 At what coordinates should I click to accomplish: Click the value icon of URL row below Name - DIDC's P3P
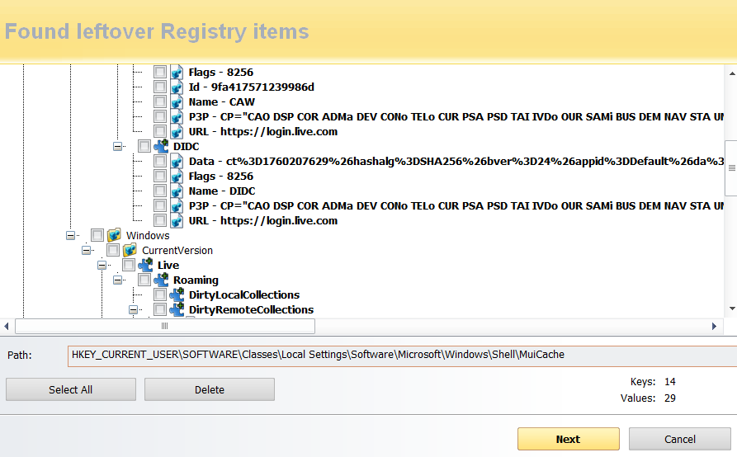pos(177,221)
